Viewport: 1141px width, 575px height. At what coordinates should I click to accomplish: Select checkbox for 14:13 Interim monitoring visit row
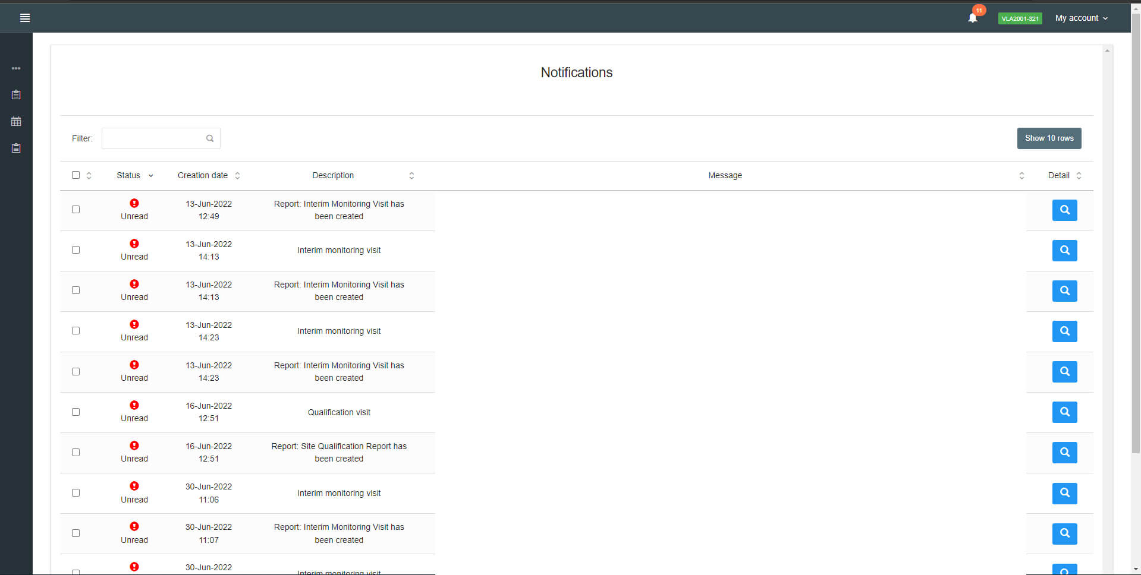point(76,249)
